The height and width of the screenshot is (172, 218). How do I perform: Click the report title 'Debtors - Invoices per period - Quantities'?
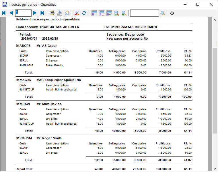48,19
